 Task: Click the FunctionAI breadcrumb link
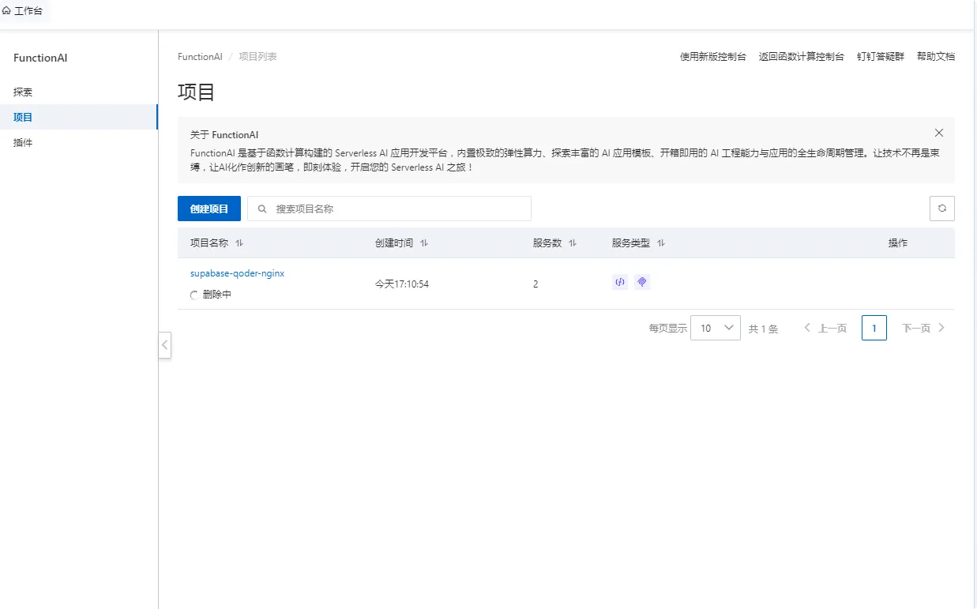(200, 56)
